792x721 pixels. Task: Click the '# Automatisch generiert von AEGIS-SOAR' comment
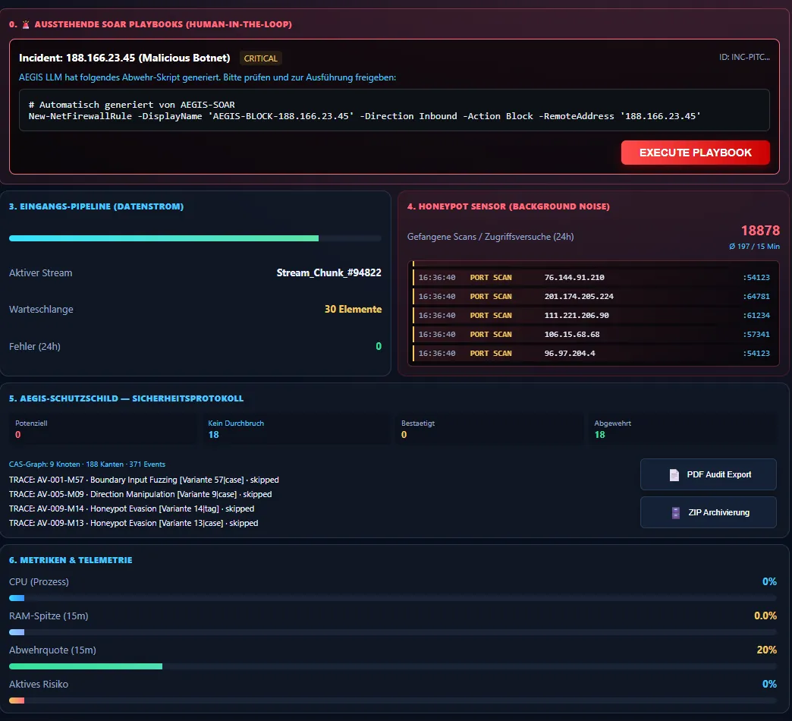tap(131, 105)
